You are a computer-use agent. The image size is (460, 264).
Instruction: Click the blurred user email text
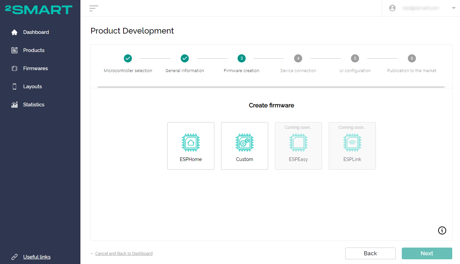[421, 8]
